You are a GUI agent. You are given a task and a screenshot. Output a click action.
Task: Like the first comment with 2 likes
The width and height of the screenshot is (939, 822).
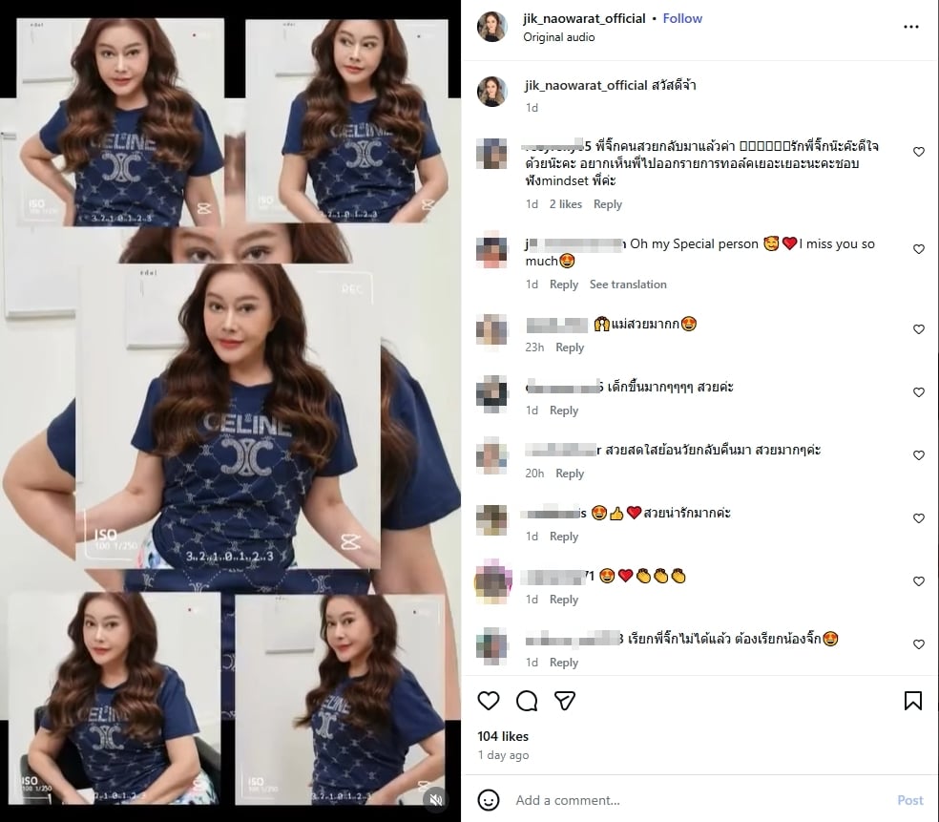919,152
